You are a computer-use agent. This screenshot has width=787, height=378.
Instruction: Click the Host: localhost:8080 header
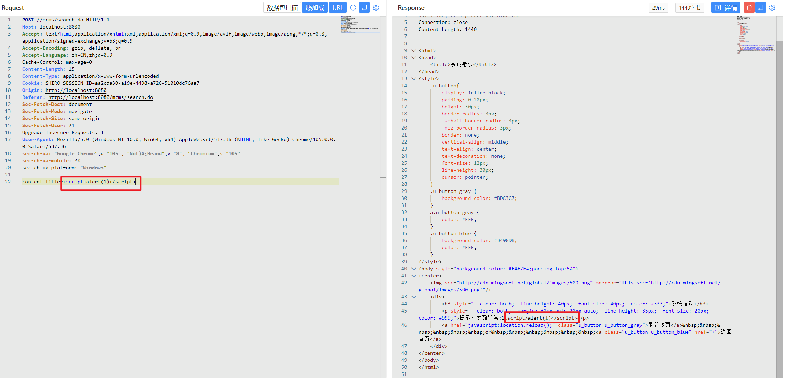tap(51, 27)
